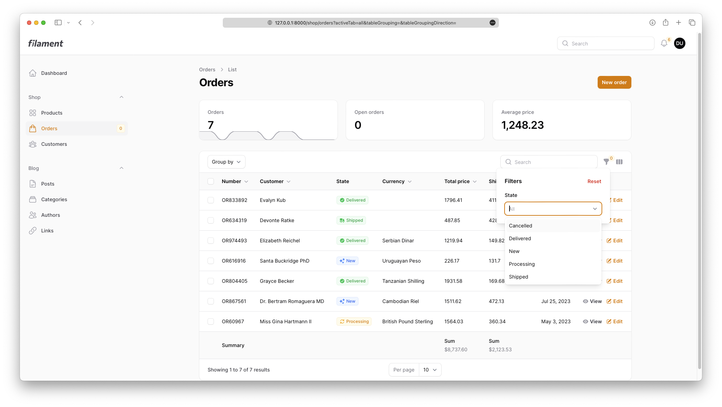Choose Processing from State filter list

[x=522, y=264]
